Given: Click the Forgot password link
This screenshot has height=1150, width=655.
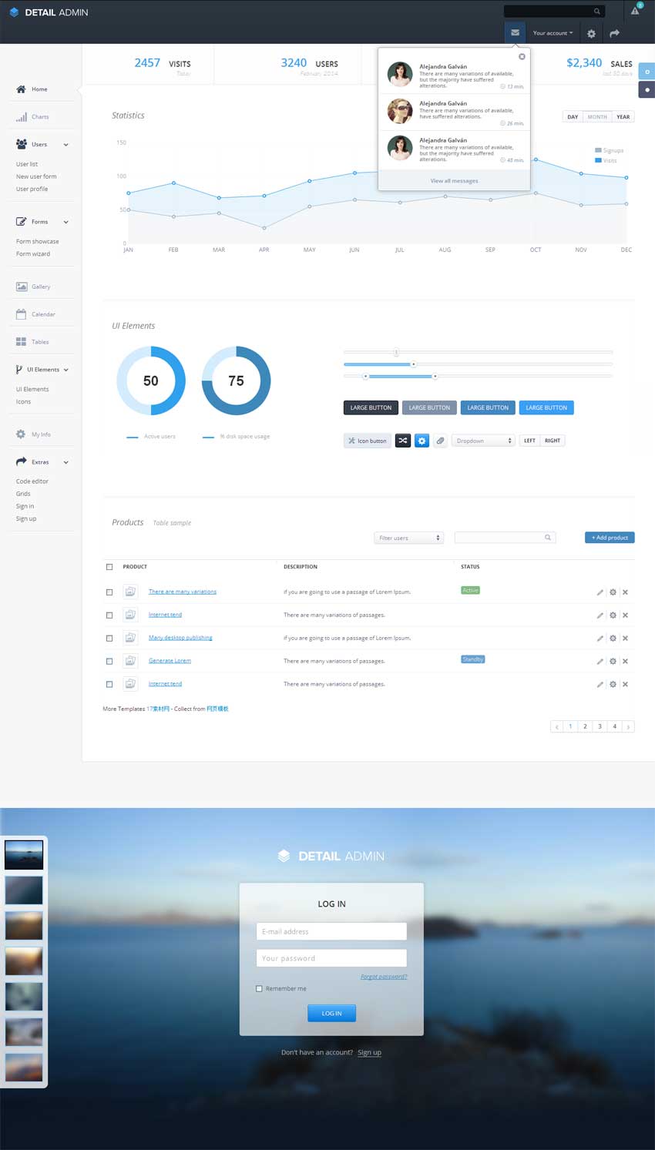Looking at the screenshot, I should point(384,977).
